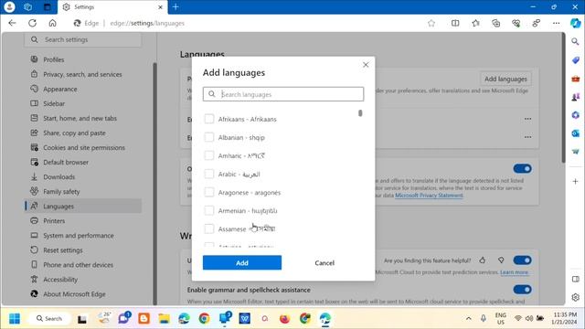This screenshot has height=329, width=585.
Task: Open Microsoft Privacy Statement link
Action: (429, 196)
